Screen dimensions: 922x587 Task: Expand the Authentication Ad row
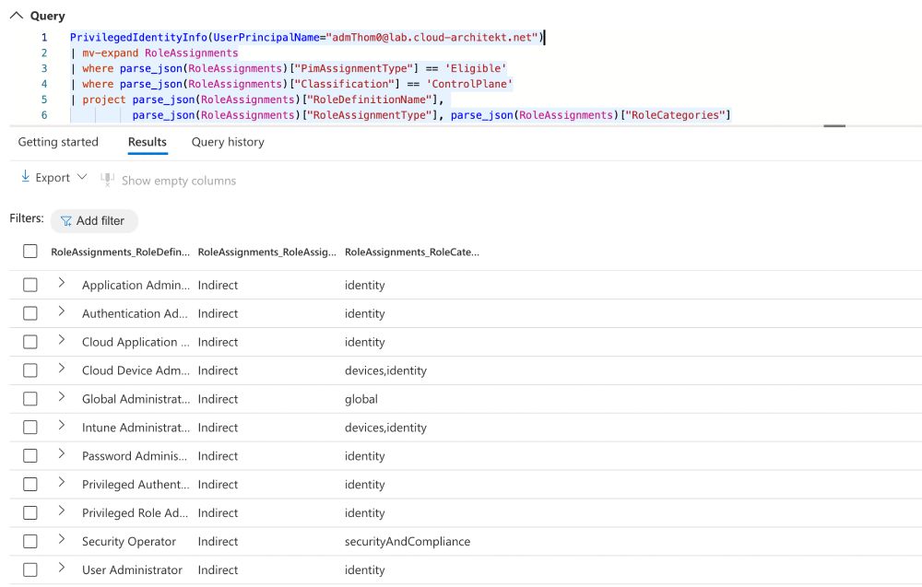coord(61,311)
